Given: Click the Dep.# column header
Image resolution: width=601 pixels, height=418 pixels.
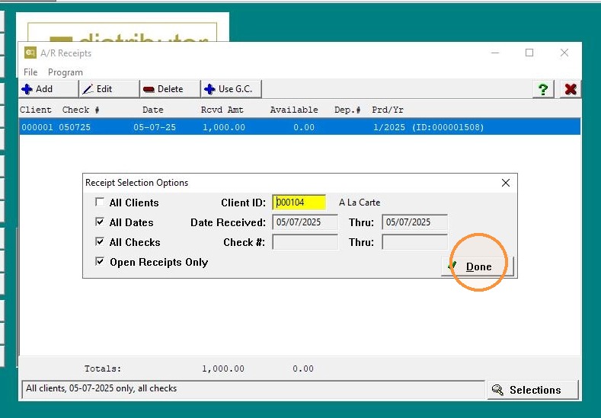Looking at the screenshot, I should click(347, 110).
